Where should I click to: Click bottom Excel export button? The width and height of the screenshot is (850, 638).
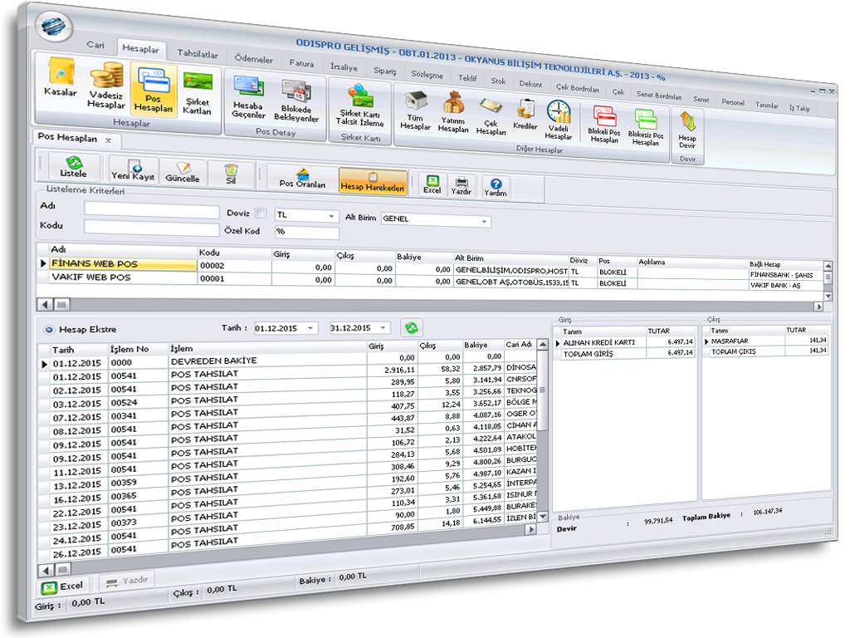click(x=62, y=586)
